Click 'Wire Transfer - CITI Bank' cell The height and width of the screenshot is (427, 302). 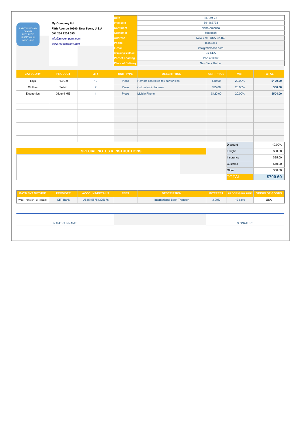coord(33,200)
